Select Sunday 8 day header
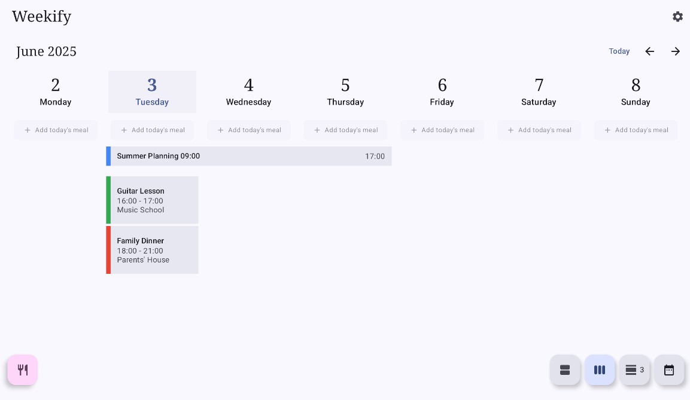 click(x=636, y=92)
